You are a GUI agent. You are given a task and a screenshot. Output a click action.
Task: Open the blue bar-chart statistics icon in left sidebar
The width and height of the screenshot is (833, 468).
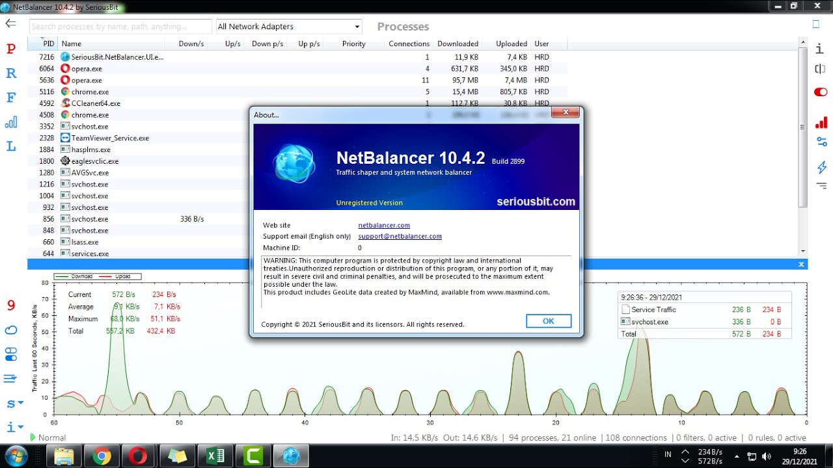(10, 122)
